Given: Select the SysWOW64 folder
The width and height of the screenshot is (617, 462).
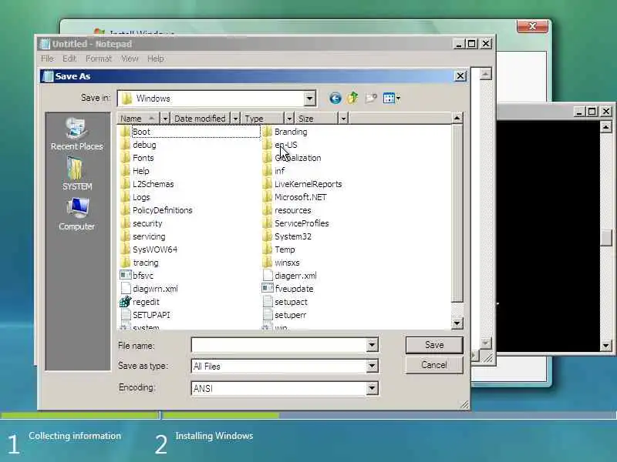Looking at the screenshot, I should 149,249.
